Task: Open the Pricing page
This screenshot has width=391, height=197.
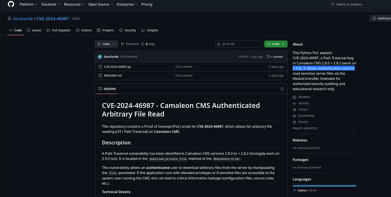Action: point(147,4)
